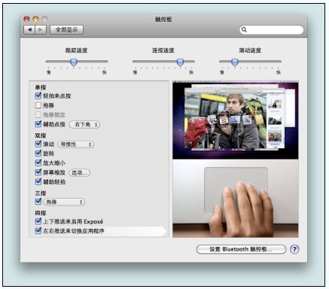Viewport: 329px width, 289px height.
Task: Click the gesture demo video preview
Action: pos(236,120)
